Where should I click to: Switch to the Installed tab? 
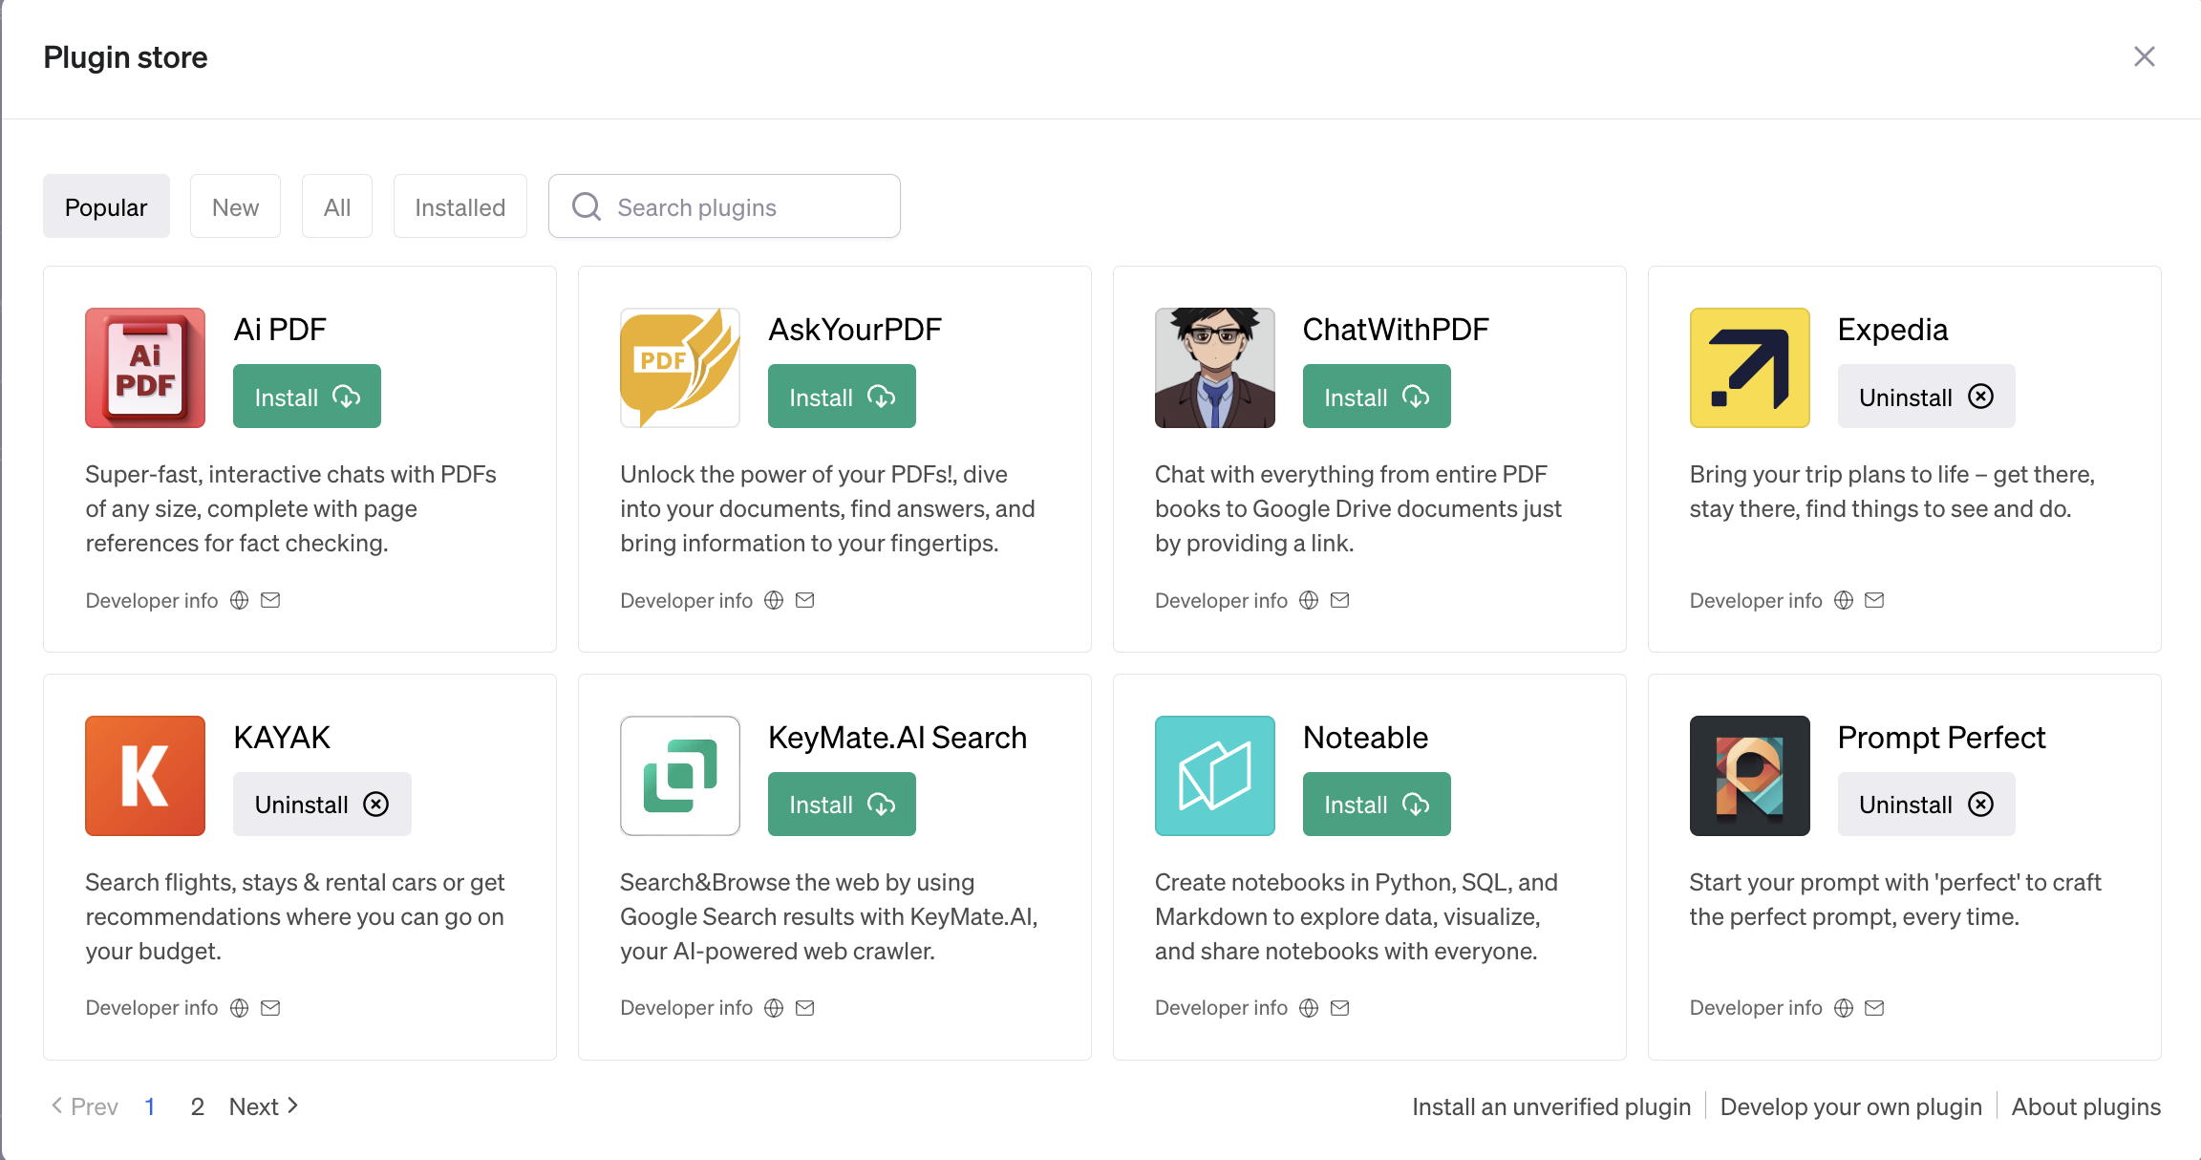459,206
